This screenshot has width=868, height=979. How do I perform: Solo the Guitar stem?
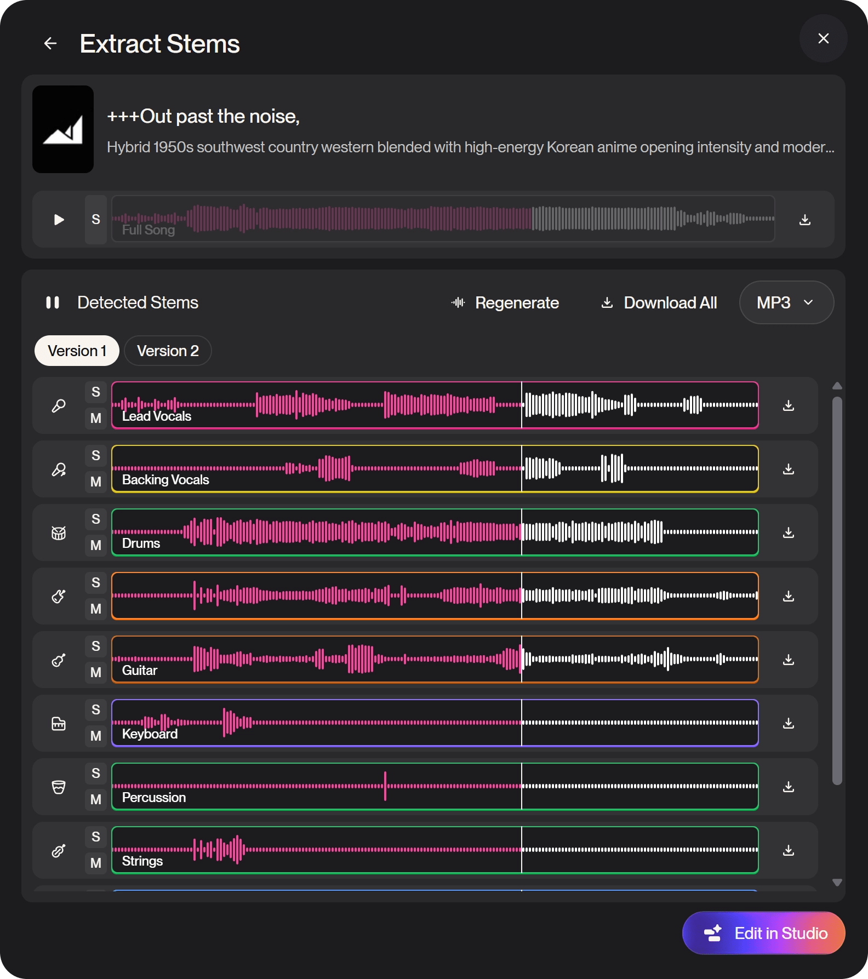click(96, 646)
